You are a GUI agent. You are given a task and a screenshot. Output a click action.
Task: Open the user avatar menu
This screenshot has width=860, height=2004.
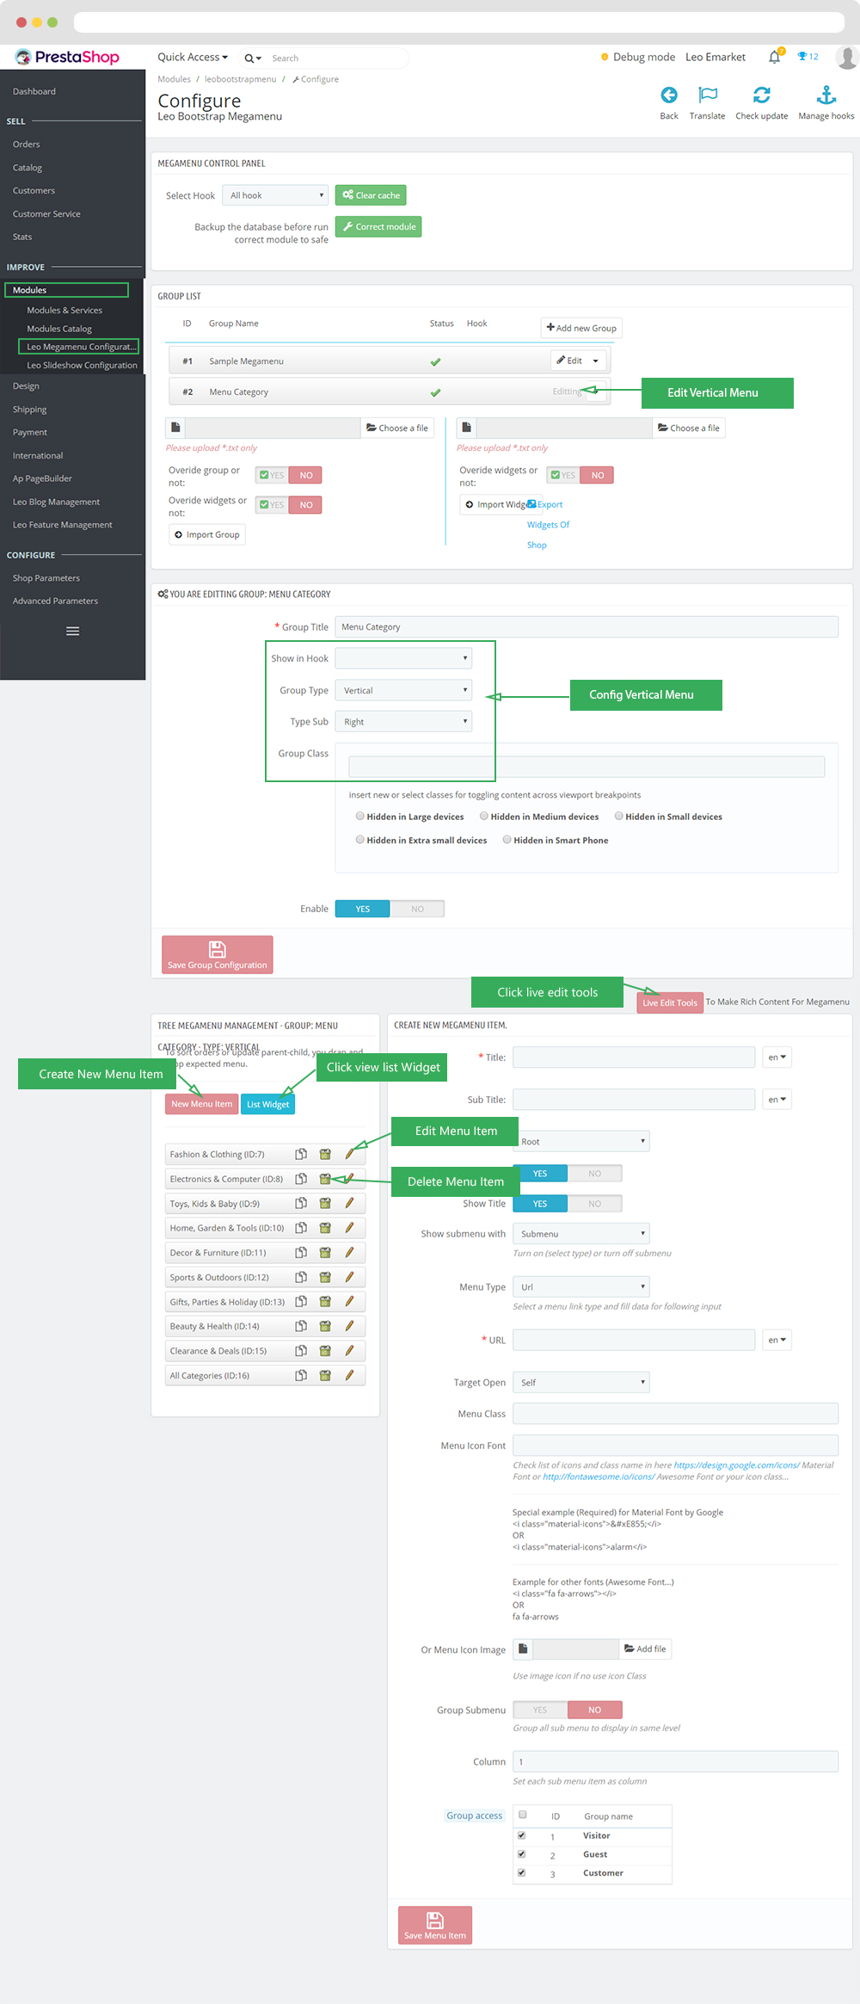coord(847,58)
